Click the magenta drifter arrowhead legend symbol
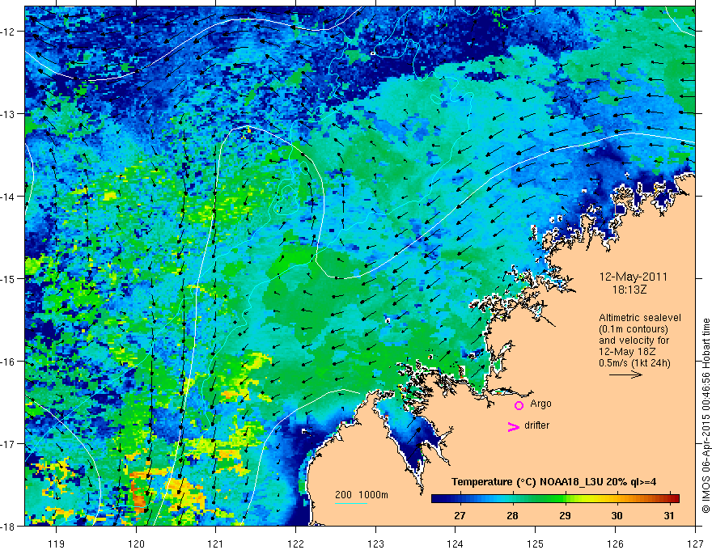 514,426
